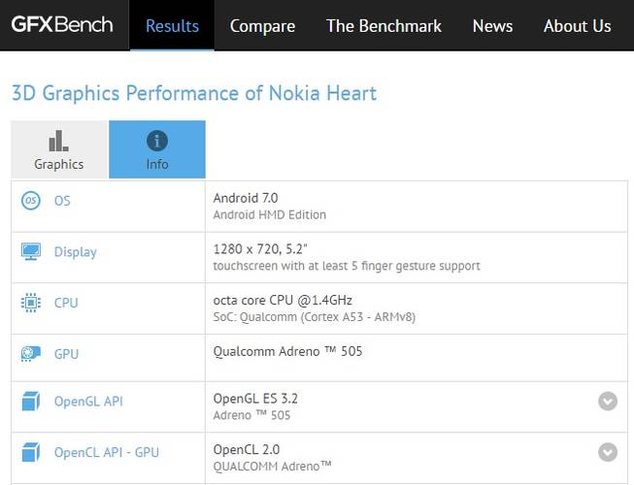Click the OpenCL API cube icon

(31, 452)
